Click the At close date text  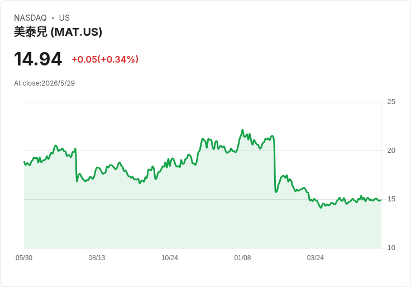(44, 83)
